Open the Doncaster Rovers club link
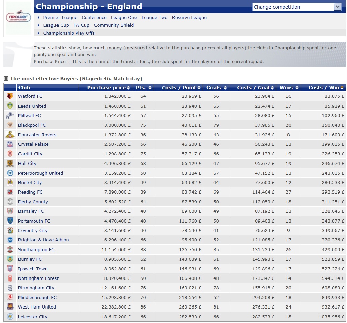Image resolution: width=347 pixels, height=323 pixels. [37, 135]
